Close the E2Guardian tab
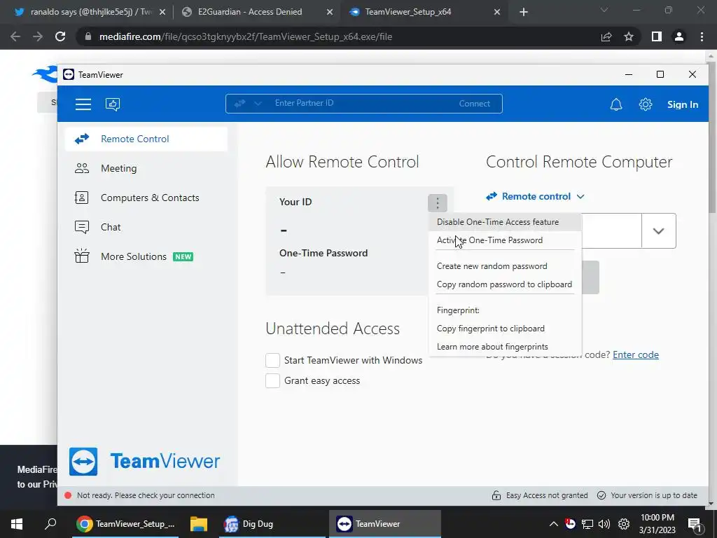Viewport: 717px width, 538px height. click(x=330, y=13)
